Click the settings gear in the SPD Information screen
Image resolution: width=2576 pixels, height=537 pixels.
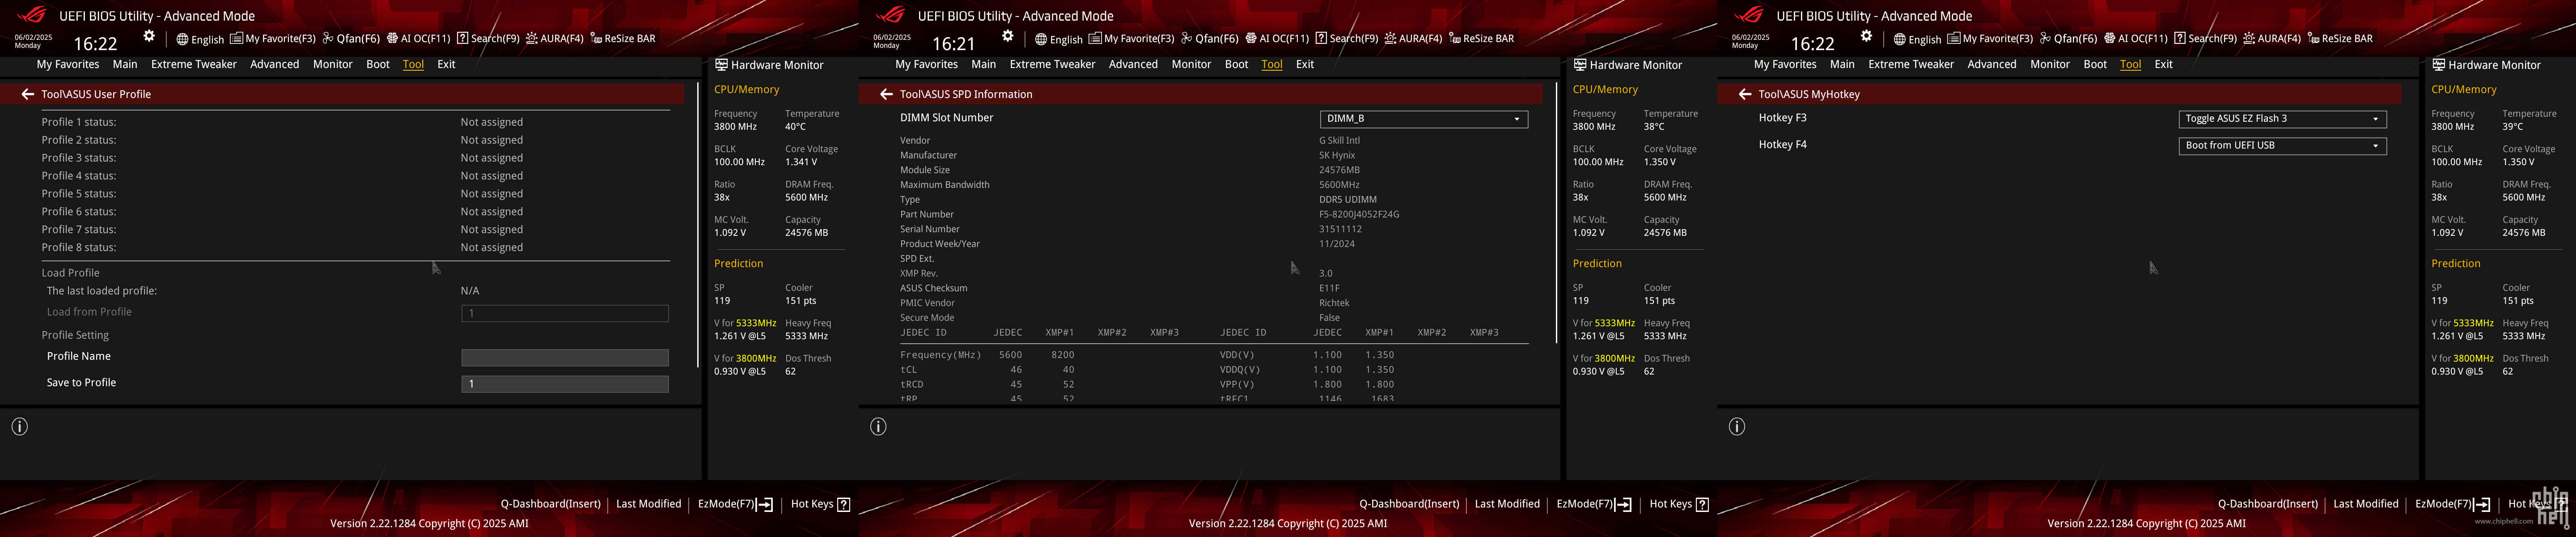click(x=1008, y=36)
